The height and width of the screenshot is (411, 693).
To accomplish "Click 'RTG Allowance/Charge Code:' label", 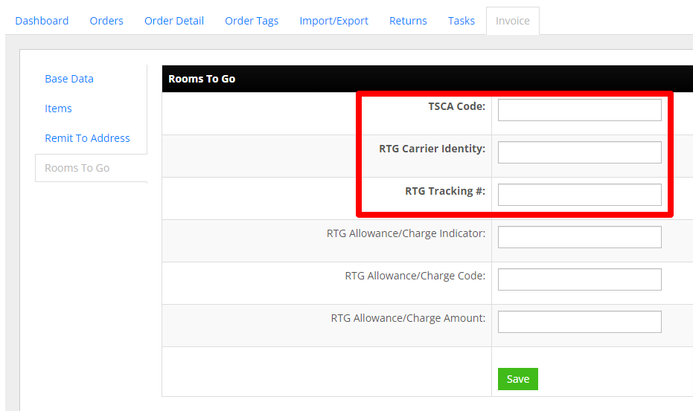I will tap(415, 276).
